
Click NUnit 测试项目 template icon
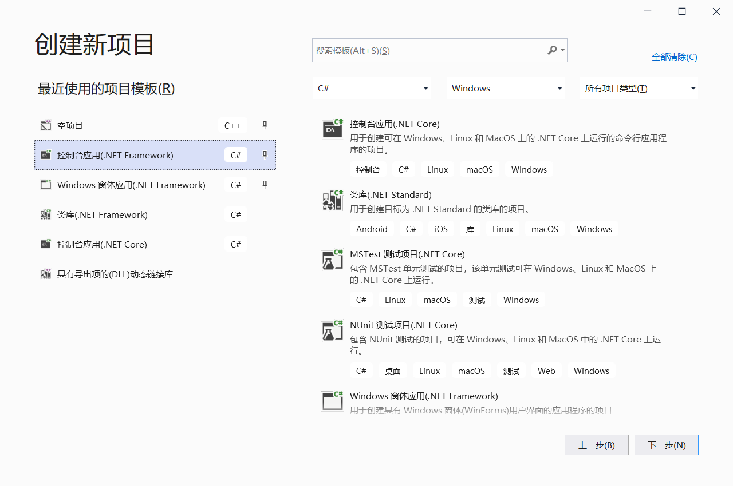[332, 330]
